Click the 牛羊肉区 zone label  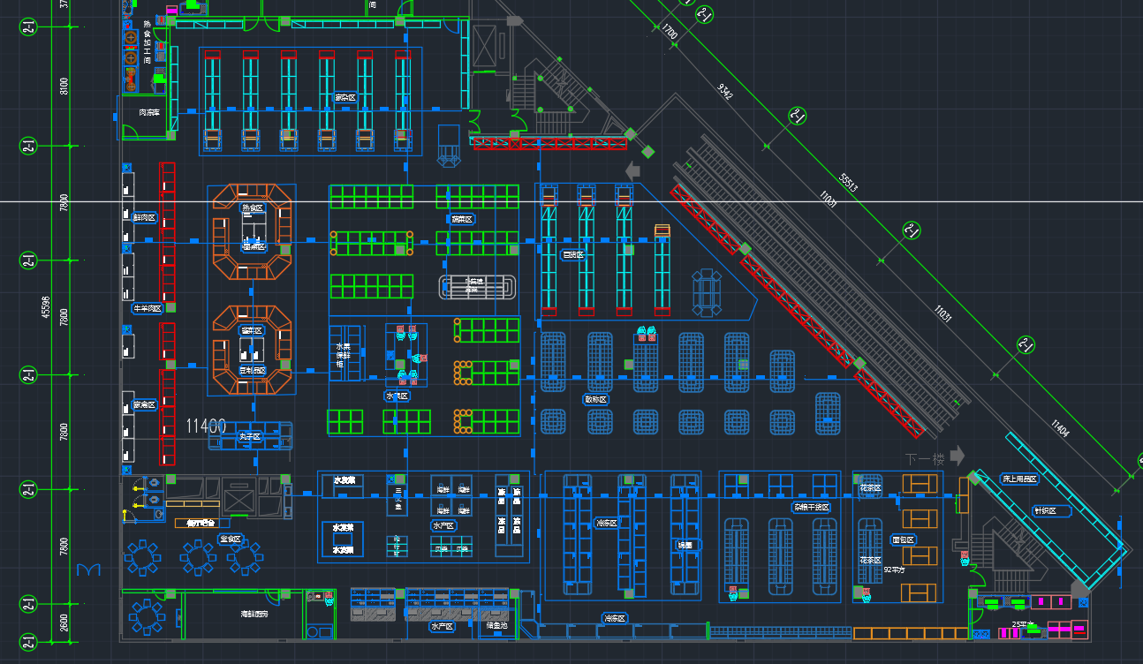coord(147,308)
